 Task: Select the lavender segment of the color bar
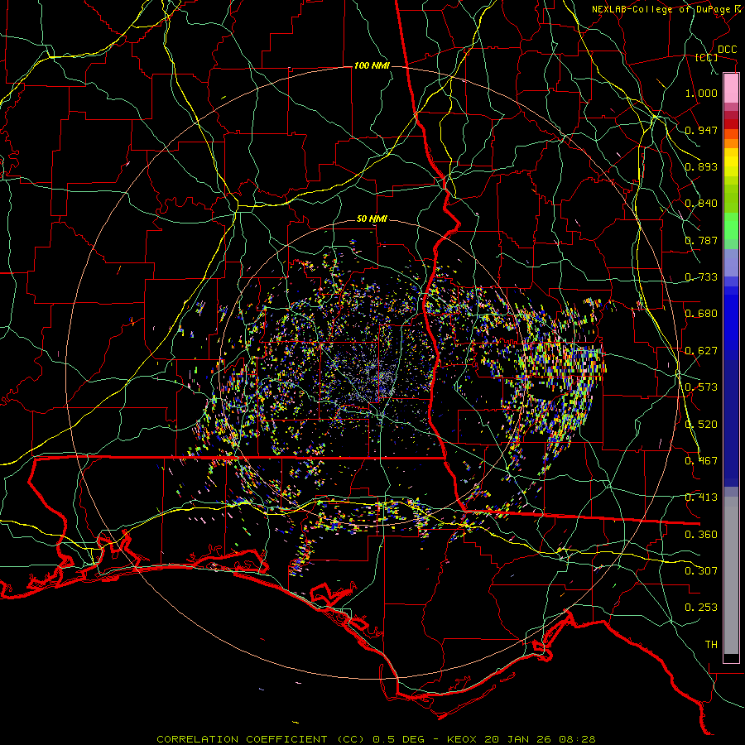(731, 263)
